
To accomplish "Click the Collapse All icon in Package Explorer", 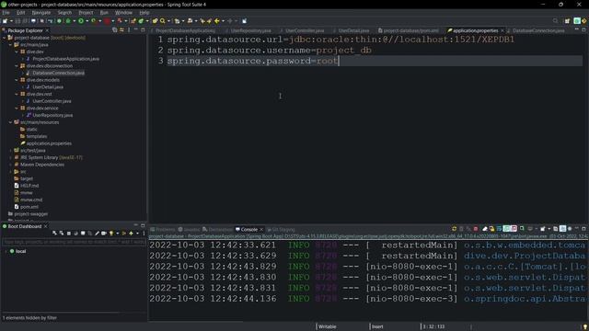I will [x=114, y=30].
